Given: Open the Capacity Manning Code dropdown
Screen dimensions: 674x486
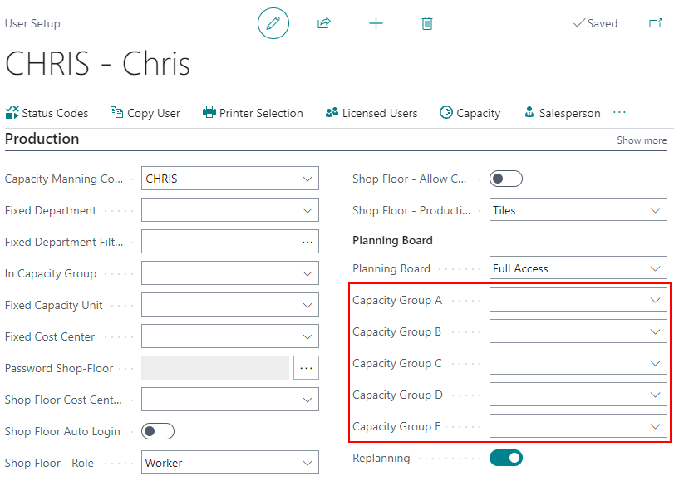Looking at the screenshot, I should (x=307, y=178).
